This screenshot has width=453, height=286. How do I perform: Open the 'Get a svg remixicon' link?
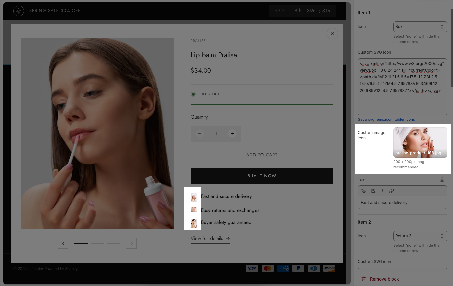pyautogui.click(x=375, y=119)
